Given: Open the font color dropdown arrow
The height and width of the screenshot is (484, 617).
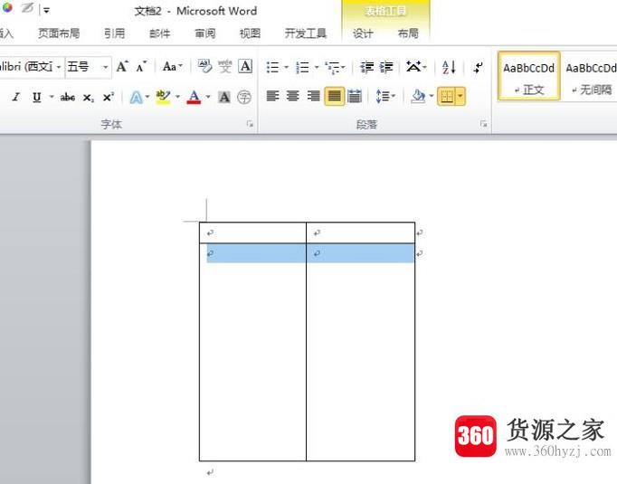Looking at the screenshot, I should [x=208, y=97].
